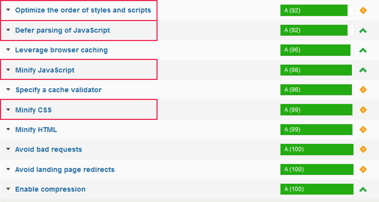Click the A (99) score bar for Minify HTML
This screenshot has height=202, width=379.
(x=317, y=130)
